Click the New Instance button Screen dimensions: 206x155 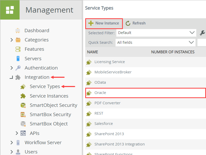(x=104, y=23)
